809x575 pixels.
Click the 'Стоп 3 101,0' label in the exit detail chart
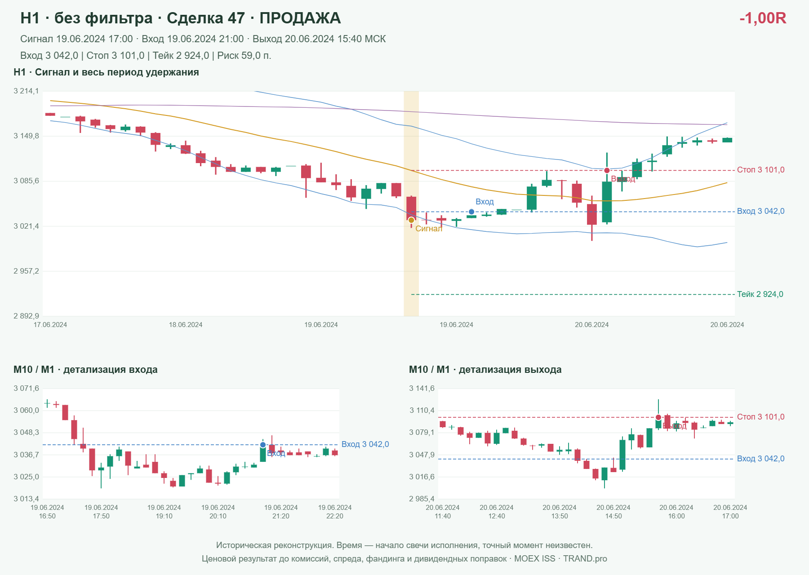click(760, 417)
